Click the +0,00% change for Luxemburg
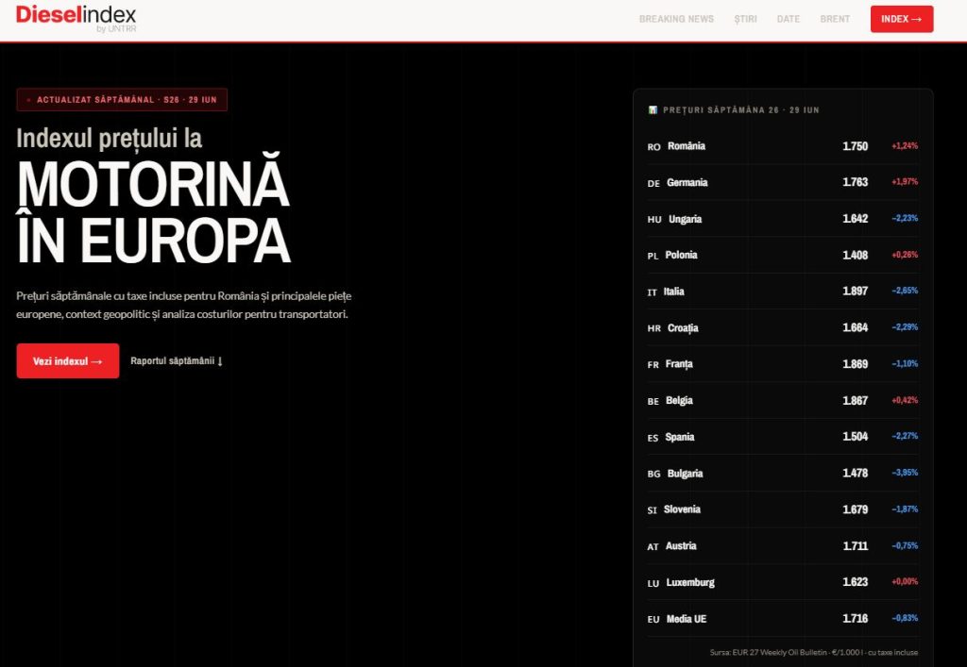This screenshot has height=667, width=967. coord(904,581)
